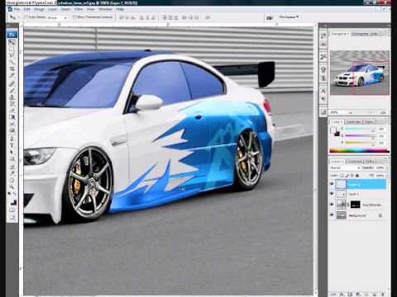Screen dimensions: 397x297
Task: Click the black layer mask thumbnail
Action: tap(355, 205)
